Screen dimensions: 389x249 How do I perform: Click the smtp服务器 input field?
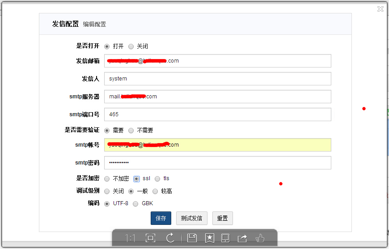pos(218,97)
